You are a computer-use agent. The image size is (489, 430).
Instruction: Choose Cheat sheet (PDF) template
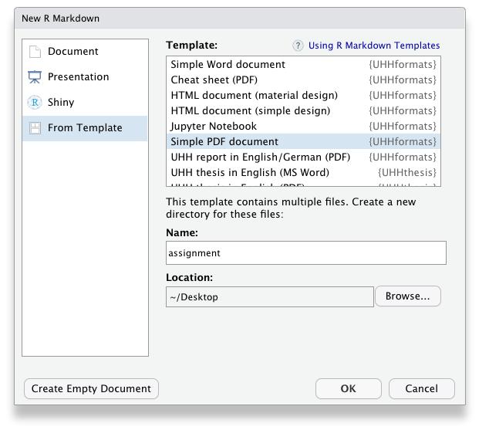[214, 80]
